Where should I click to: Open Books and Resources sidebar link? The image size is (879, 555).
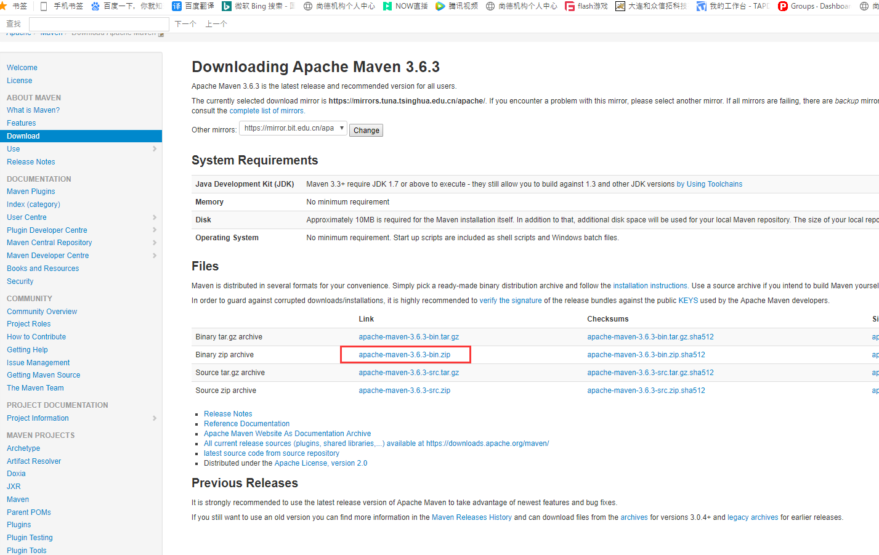(x=43, y=269)
